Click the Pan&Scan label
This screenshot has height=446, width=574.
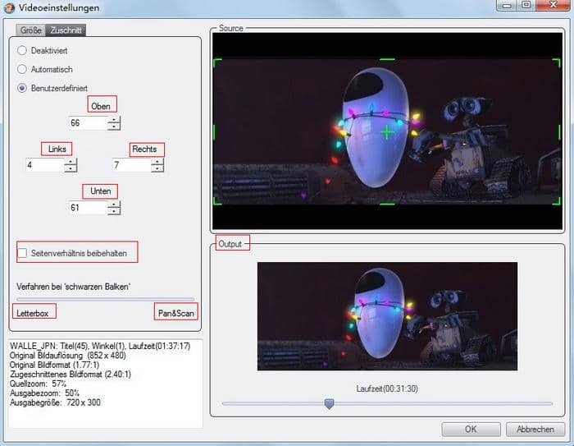tap(176, 313)
